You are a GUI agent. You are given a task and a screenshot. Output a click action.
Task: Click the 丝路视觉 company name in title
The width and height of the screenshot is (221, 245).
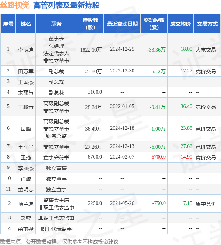[16, 5]
